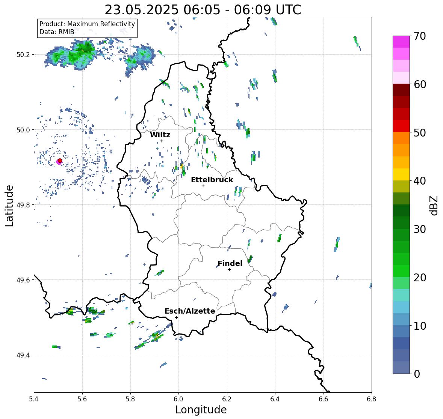
Task: Click the 49.6 latitude tick label
Action: (23, 280)
